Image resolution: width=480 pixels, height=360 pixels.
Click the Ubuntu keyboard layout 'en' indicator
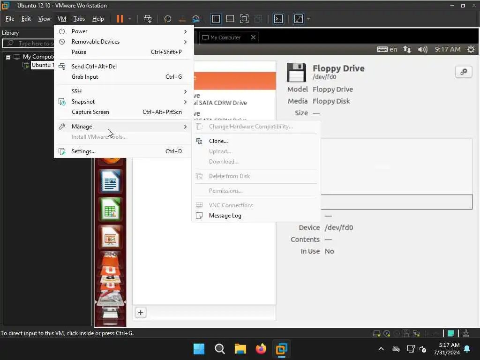387,49
